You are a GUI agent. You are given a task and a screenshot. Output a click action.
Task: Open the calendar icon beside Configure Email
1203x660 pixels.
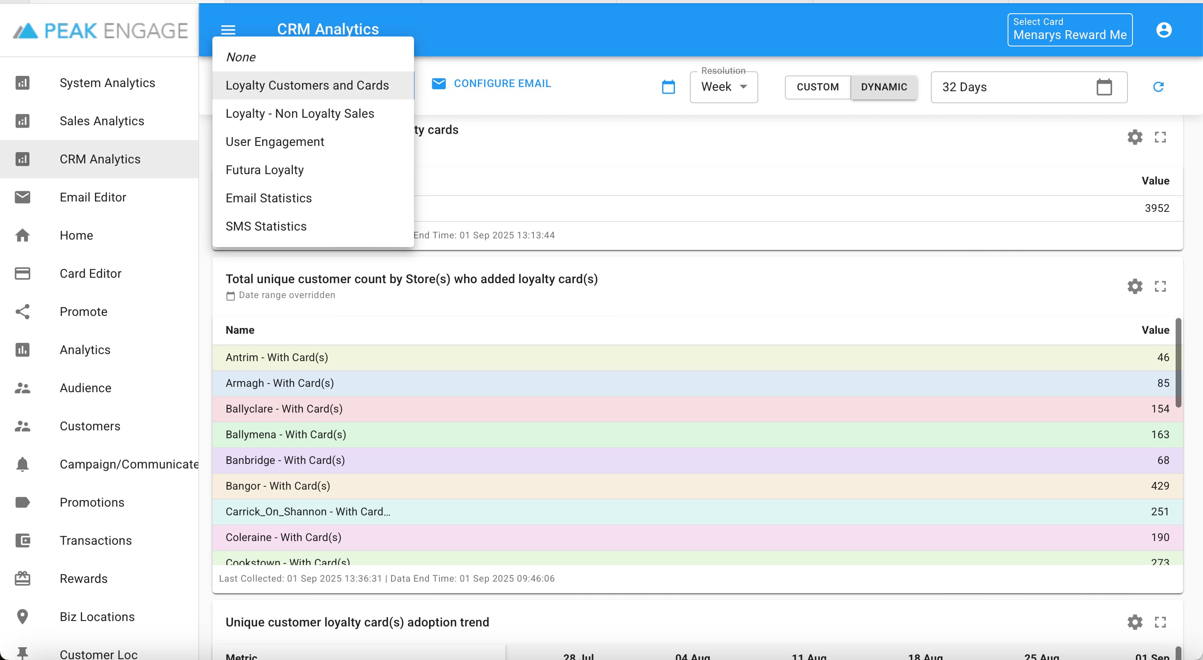tap(668, 87)
